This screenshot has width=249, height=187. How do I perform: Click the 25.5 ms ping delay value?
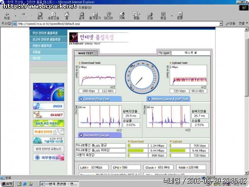coord(131,116)
